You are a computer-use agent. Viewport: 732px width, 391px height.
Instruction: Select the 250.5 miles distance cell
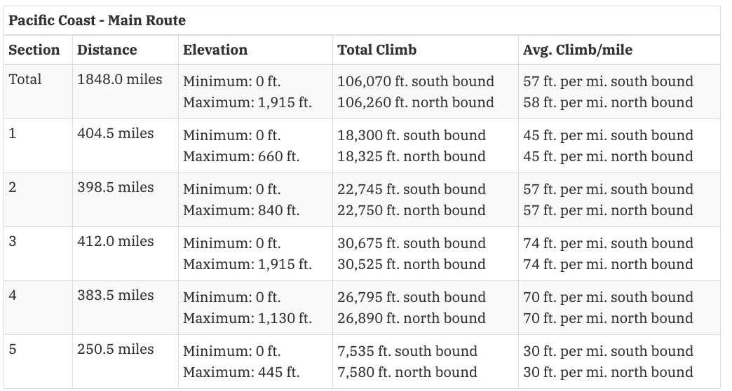115,350
